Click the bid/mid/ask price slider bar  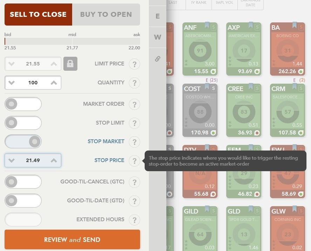coord(72,41)
